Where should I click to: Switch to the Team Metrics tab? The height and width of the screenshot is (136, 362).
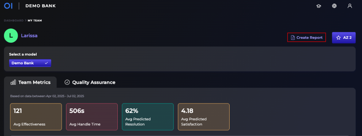coord(30,82)
